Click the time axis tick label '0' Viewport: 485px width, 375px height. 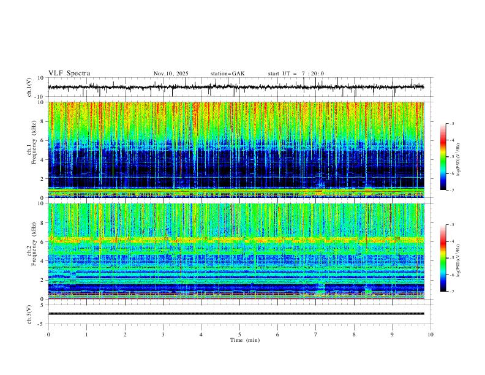[x=48, y=335]
